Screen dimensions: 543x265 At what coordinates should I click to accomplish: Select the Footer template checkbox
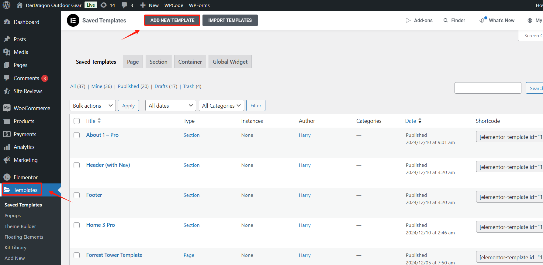click(x=77, y=195)
